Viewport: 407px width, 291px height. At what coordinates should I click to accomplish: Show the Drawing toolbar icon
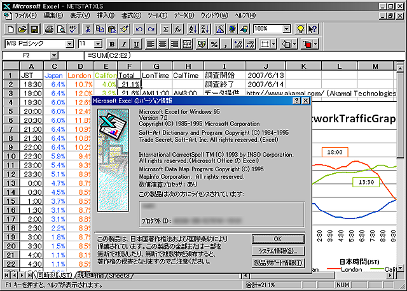tap(244, 29)
